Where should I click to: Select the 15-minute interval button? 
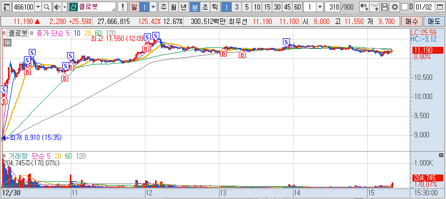tap(267, 7)
